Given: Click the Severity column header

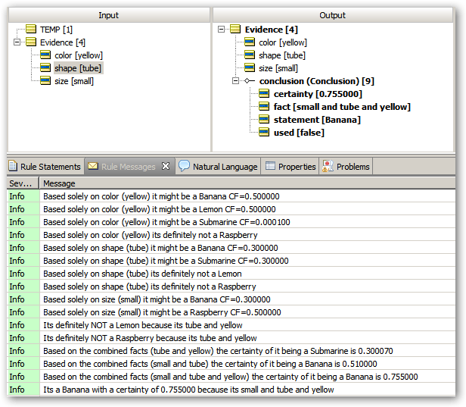Looking at the screenshot, I should tap(20, 183).
